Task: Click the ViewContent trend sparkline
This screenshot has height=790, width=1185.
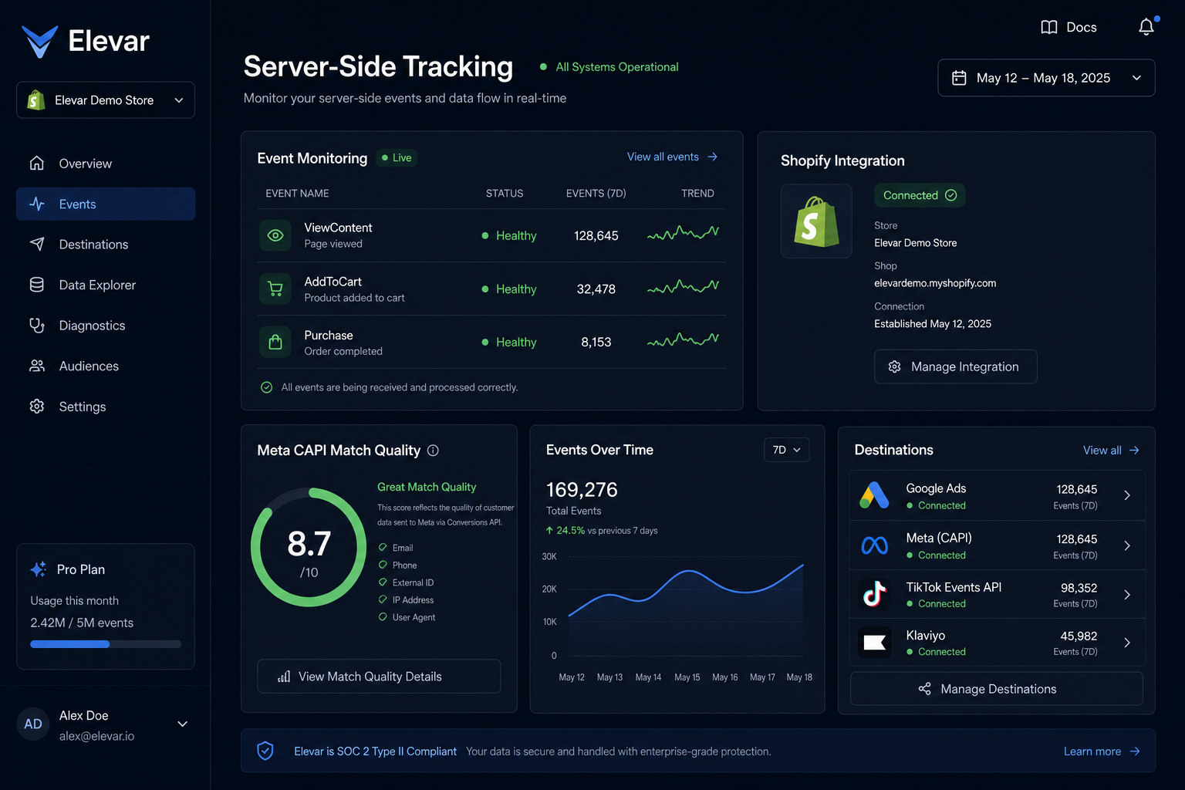Action: click(x=683, y=232)
